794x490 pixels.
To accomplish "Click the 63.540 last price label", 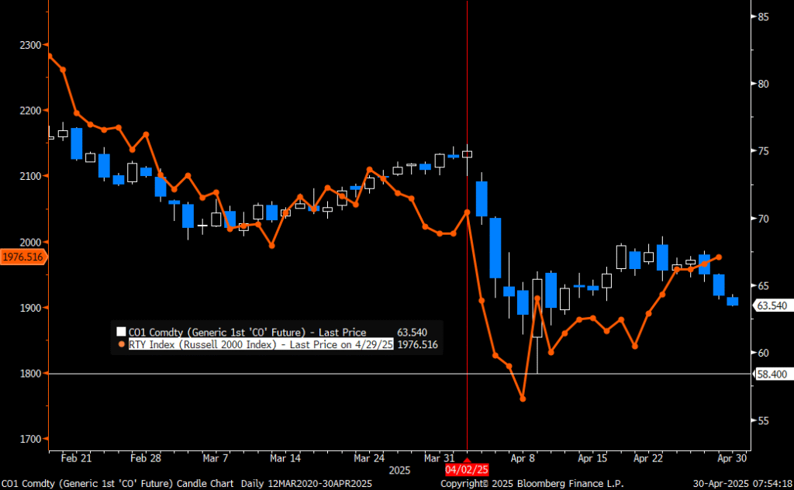I will tap(772, 305).
